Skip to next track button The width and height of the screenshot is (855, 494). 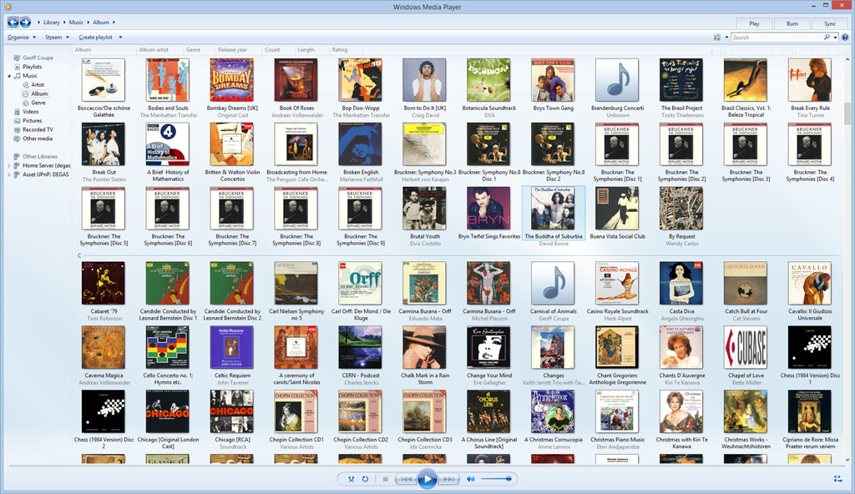point(449,479)
